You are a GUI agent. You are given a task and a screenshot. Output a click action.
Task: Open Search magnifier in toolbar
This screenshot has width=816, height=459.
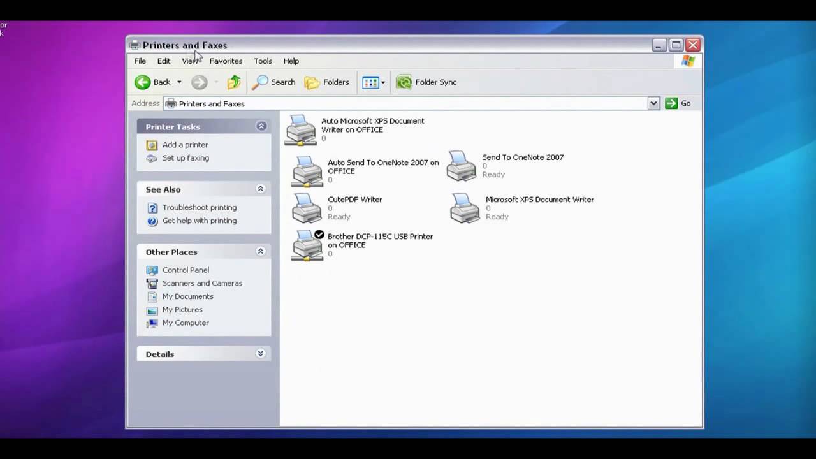[x=260, y=82]
